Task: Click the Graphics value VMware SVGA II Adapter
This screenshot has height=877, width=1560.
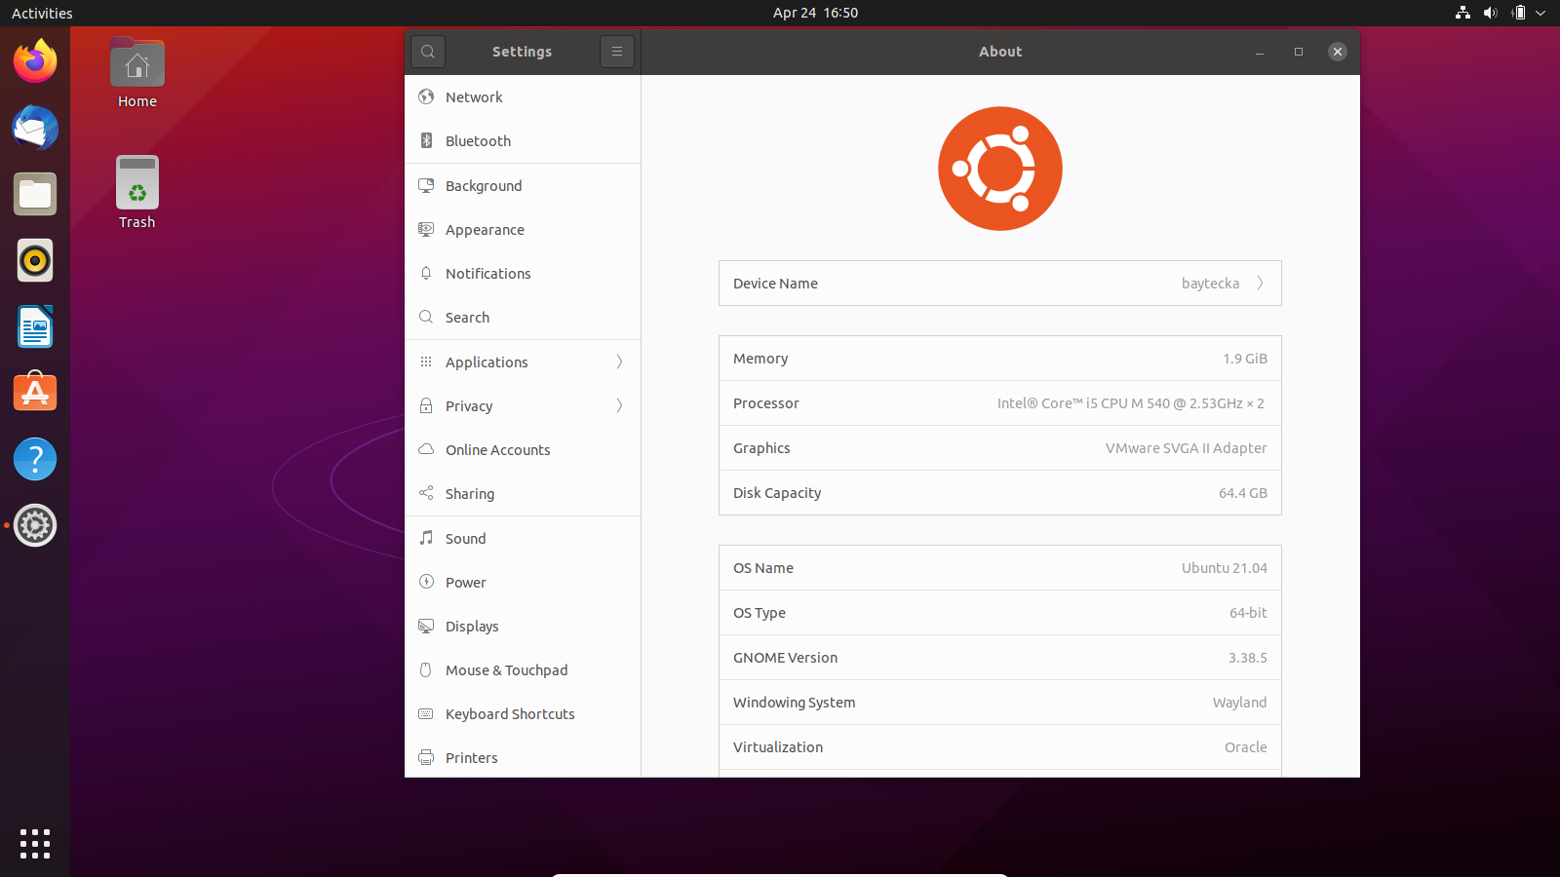Action: click(x=1187, y=448)
